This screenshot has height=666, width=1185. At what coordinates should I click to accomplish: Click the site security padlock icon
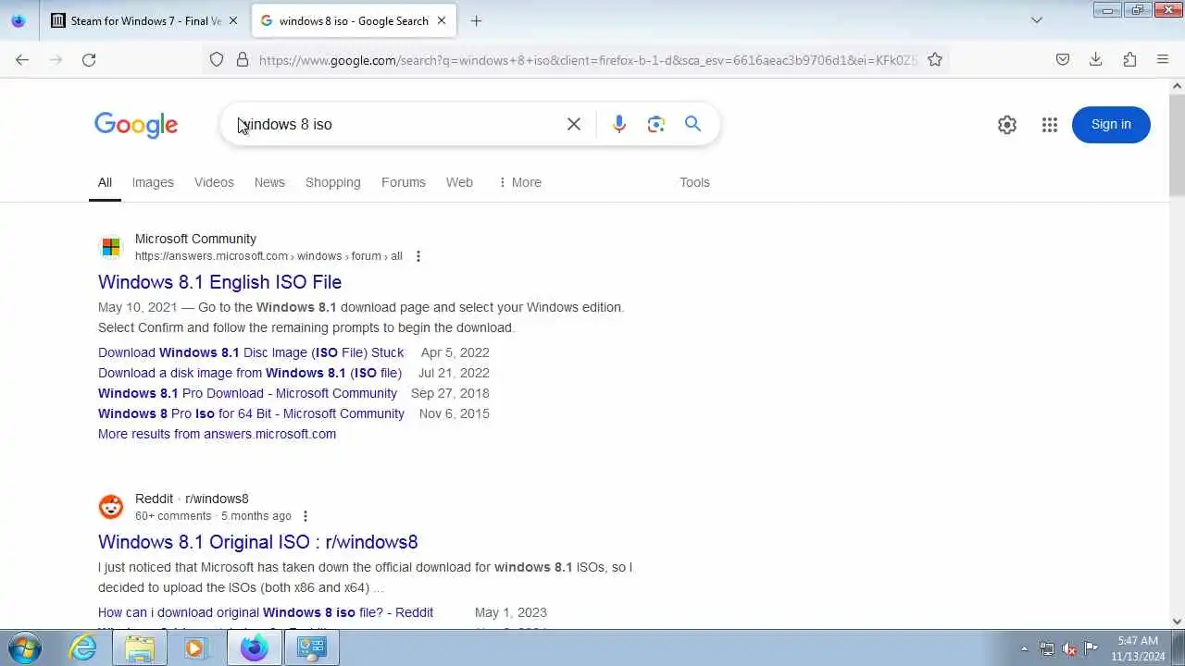coord(243,60)
